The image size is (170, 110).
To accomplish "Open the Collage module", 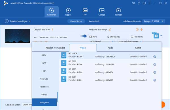I will click(102, 12).
